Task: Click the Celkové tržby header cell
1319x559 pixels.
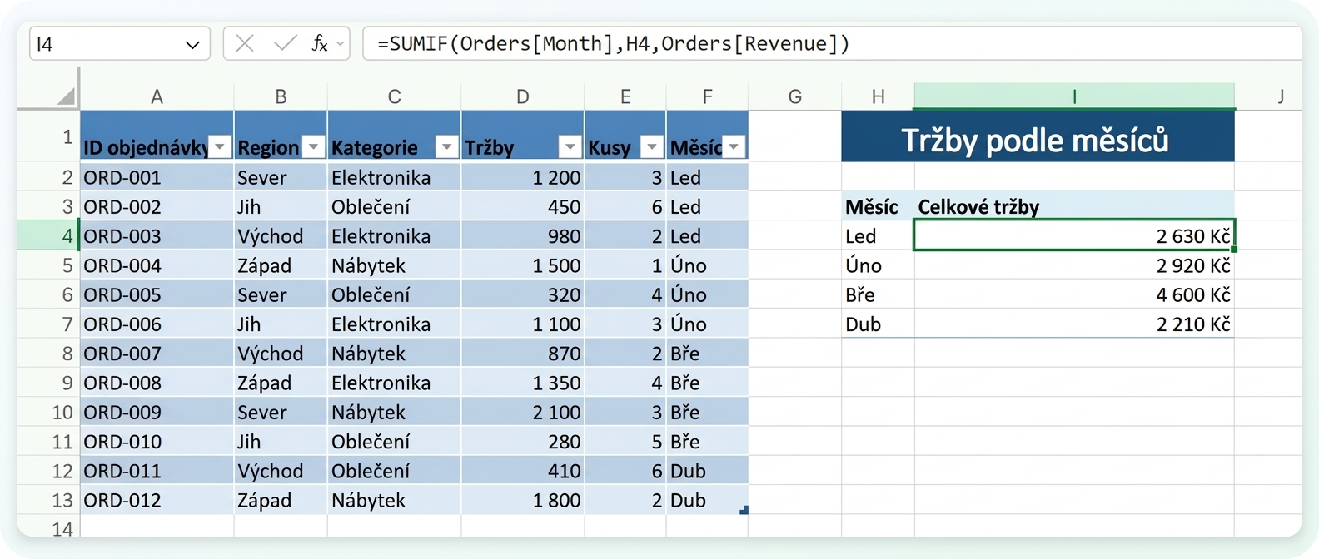Action: (1074, 206)
